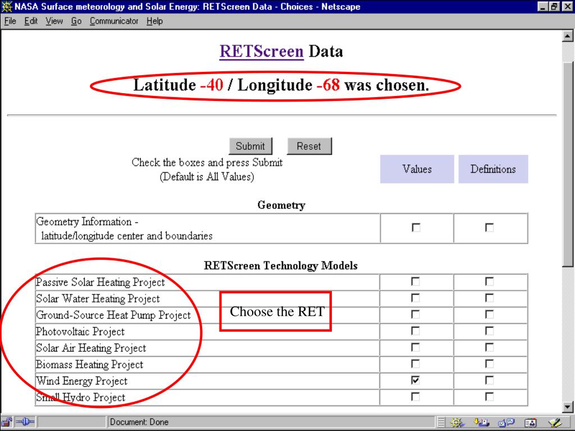Image resolution: width=575 pixels, height=431 pixels.
Task: Click 'Small Hydro Project' row label
Action: (81, 398)
